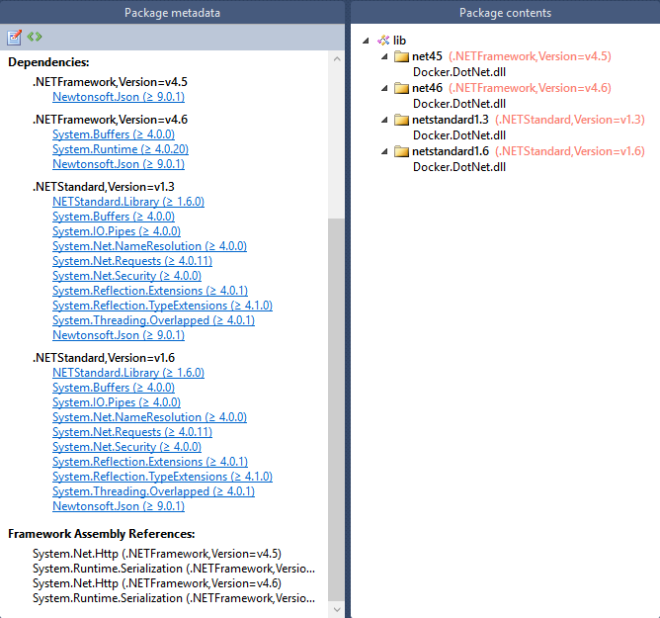The image size is (660, 618).
Task: Click System.Net.Http (.NETFramework,Version=v4.5) reference
Action: pos(157,554)
